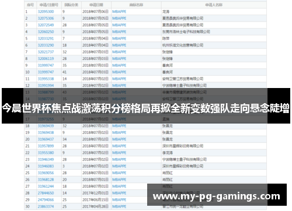292x211 pixels.
Task: Open registration number 31969439 link
Action: click(46, 126)
